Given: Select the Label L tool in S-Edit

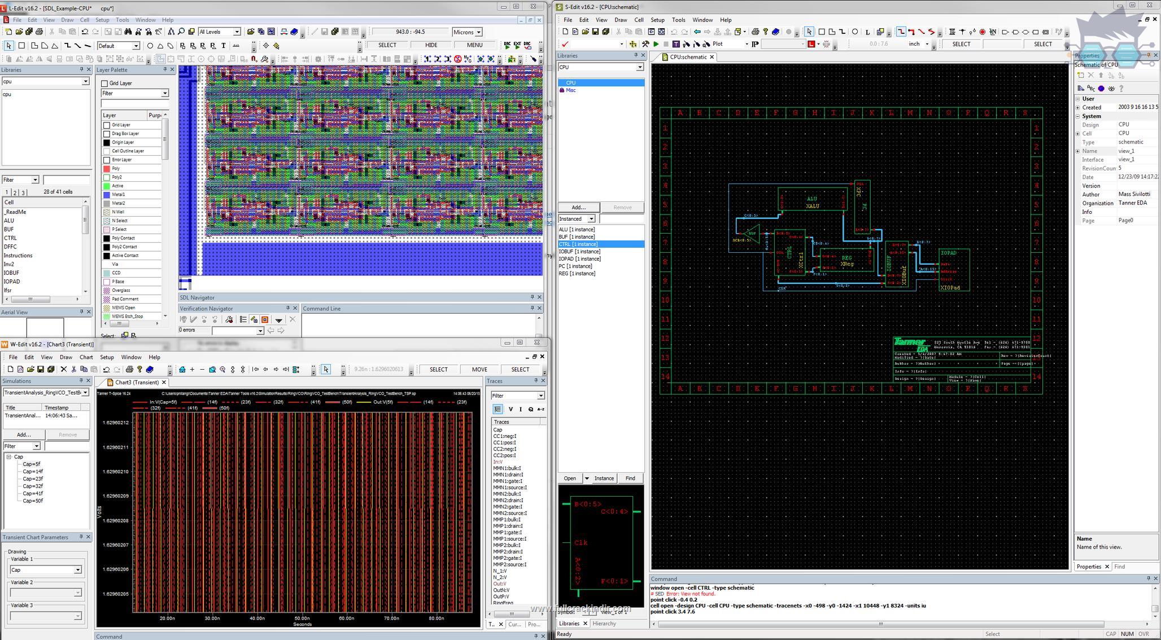Looking at the screenshot, I should (867, 32).
